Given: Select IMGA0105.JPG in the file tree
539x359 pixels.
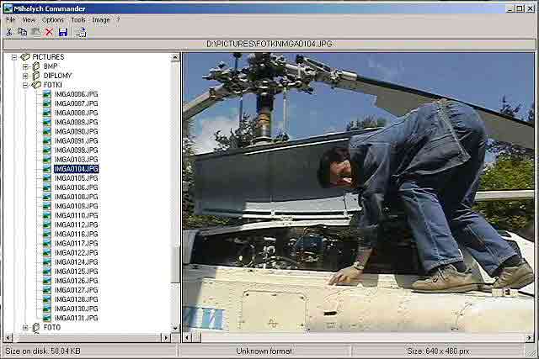Looking at the screenshot, I should 76,178.
